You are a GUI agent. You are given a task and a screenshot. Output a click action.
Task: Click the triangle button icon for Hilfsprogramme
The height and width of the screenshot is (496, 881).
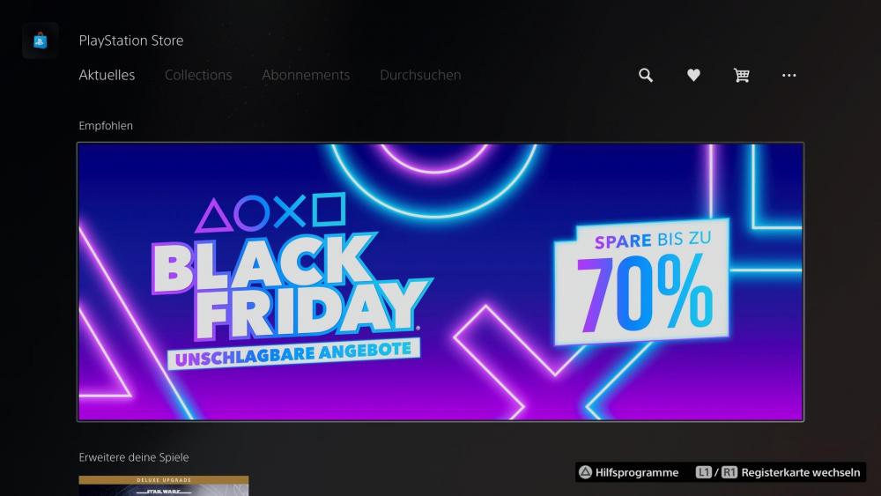coord(586,472)
